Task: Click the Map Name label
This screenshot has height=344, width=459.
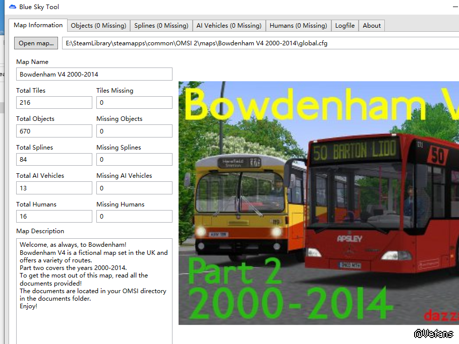Action: [x=32, y=62]
